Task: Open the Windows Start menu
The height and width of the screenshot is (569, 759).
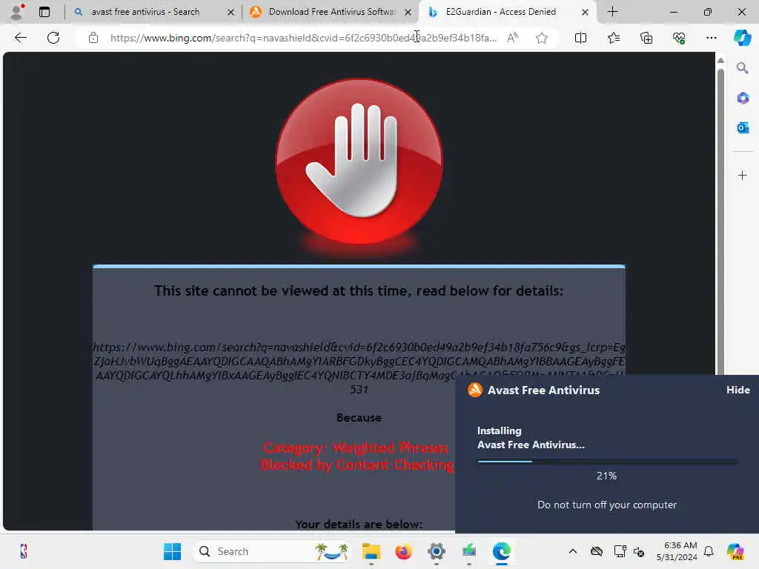Action: [172, 551]
